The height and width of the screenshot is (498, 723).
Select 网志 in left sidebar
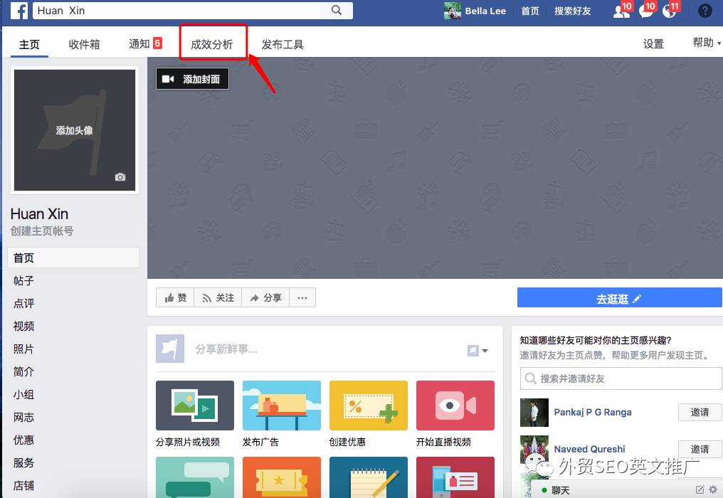pyautogui.click(x=23, y=418)
